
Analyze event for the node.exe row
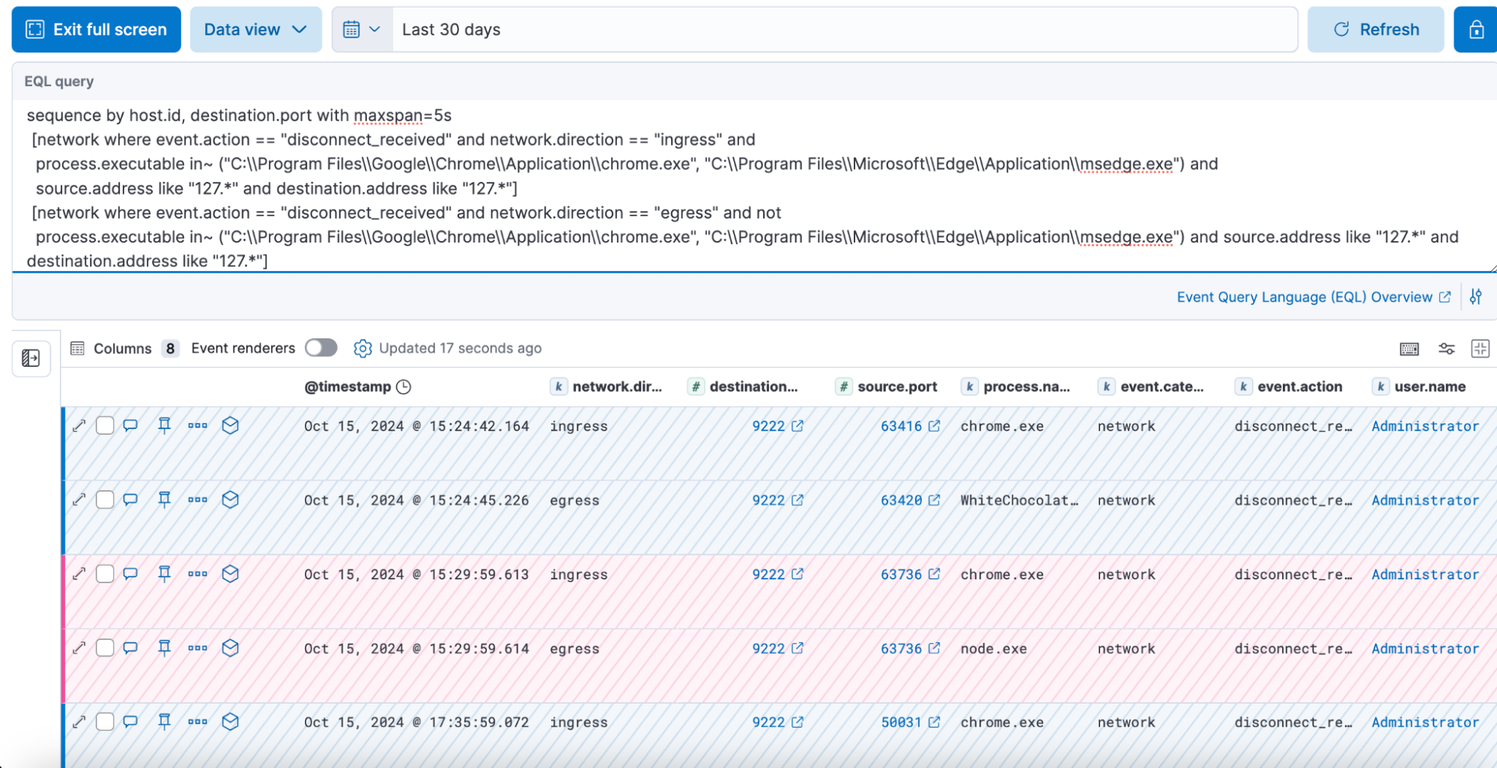click(x=231, y=648)
